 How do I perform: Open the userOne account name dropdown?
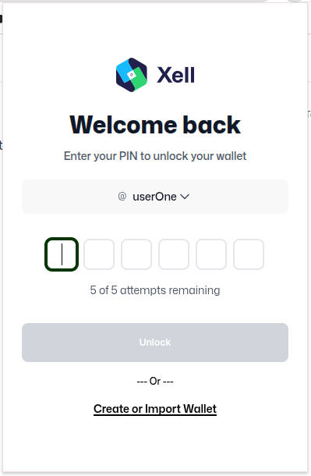(154, 197)
